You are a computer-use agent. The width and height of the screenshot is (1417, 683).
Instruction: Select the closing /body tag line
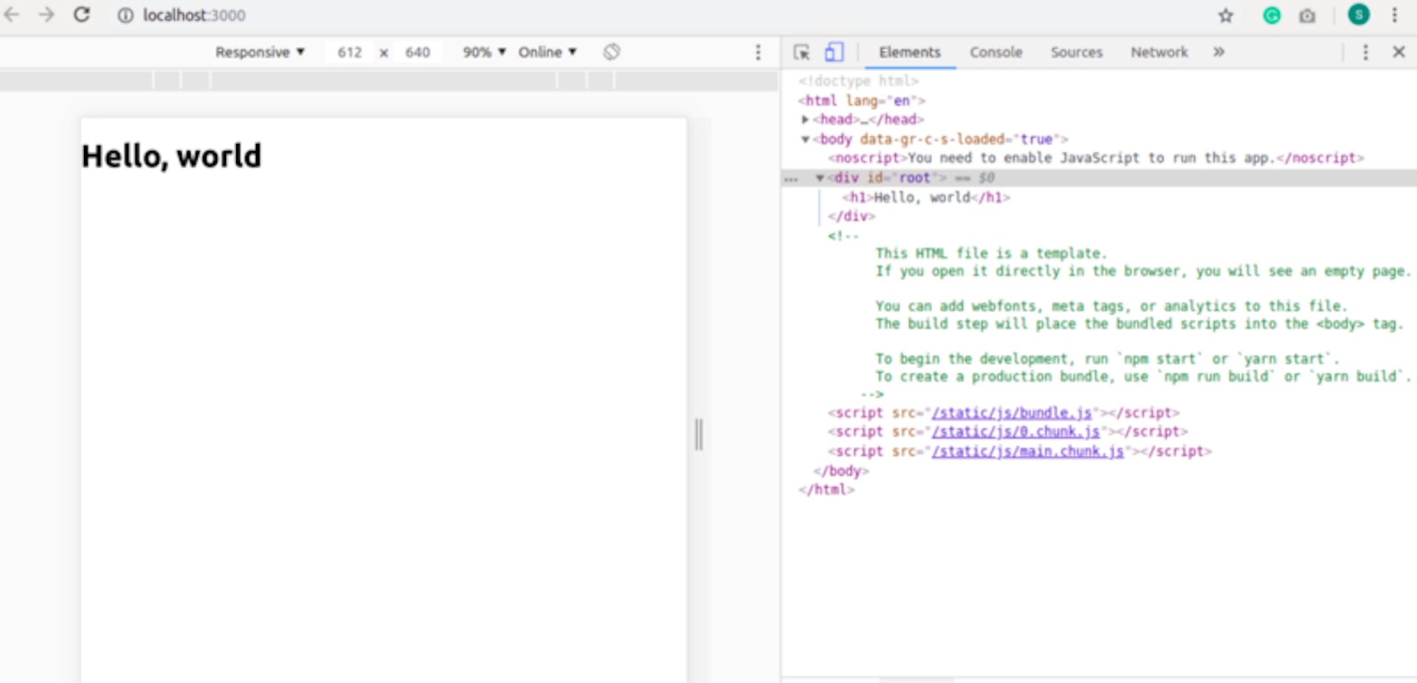click(841, 471)
